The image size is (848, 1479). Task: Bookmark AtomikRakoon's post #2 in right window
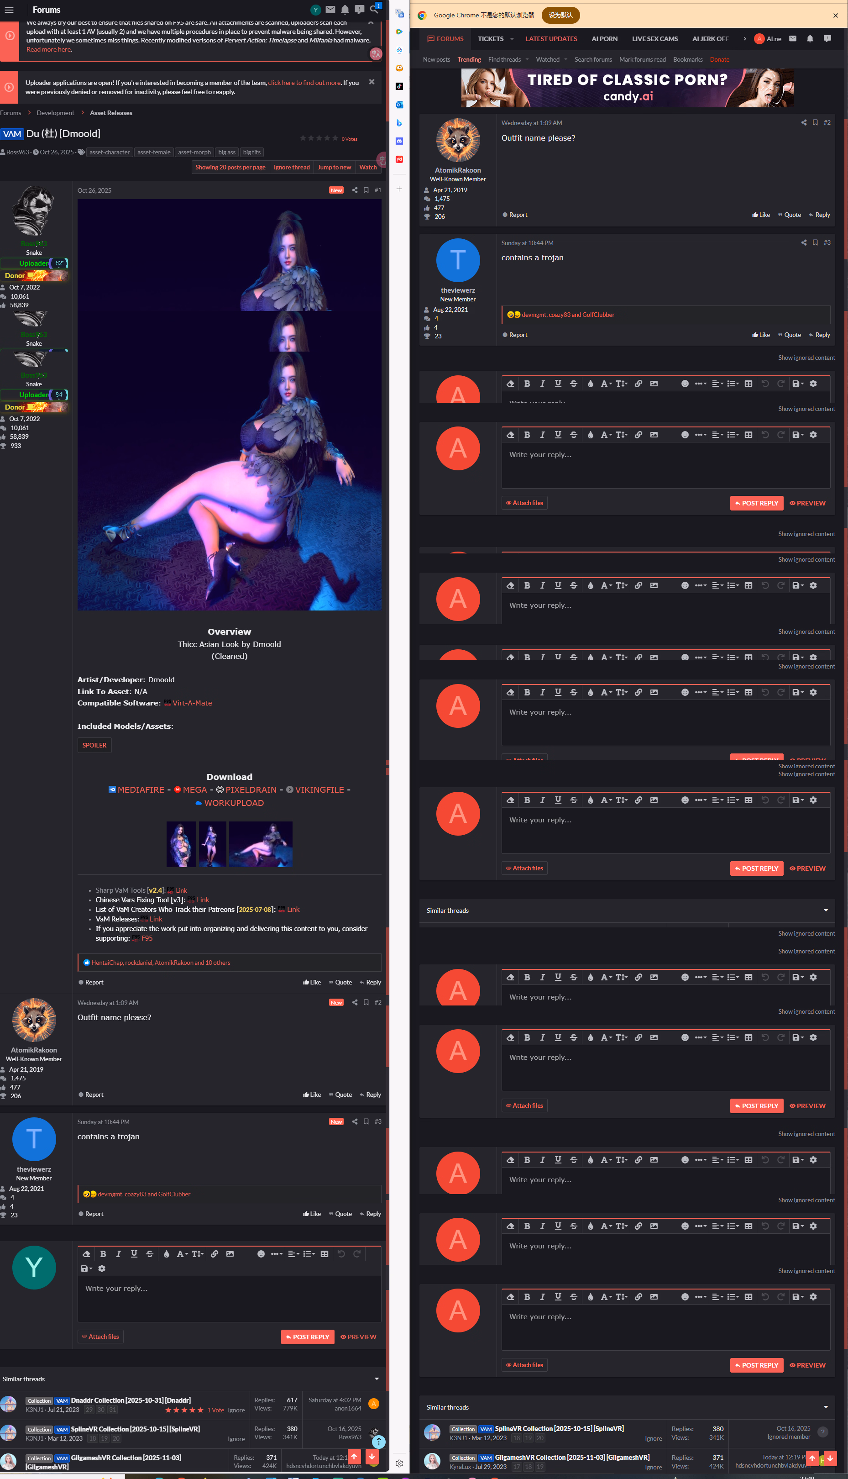[815, 122]
